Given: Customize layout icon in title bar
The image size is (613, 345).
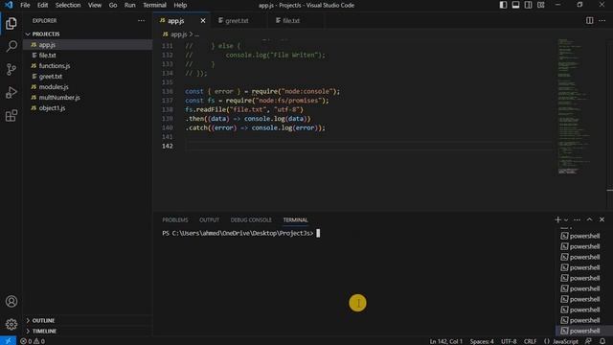Looking at the screenshot, I should click(x=541, y=5).
